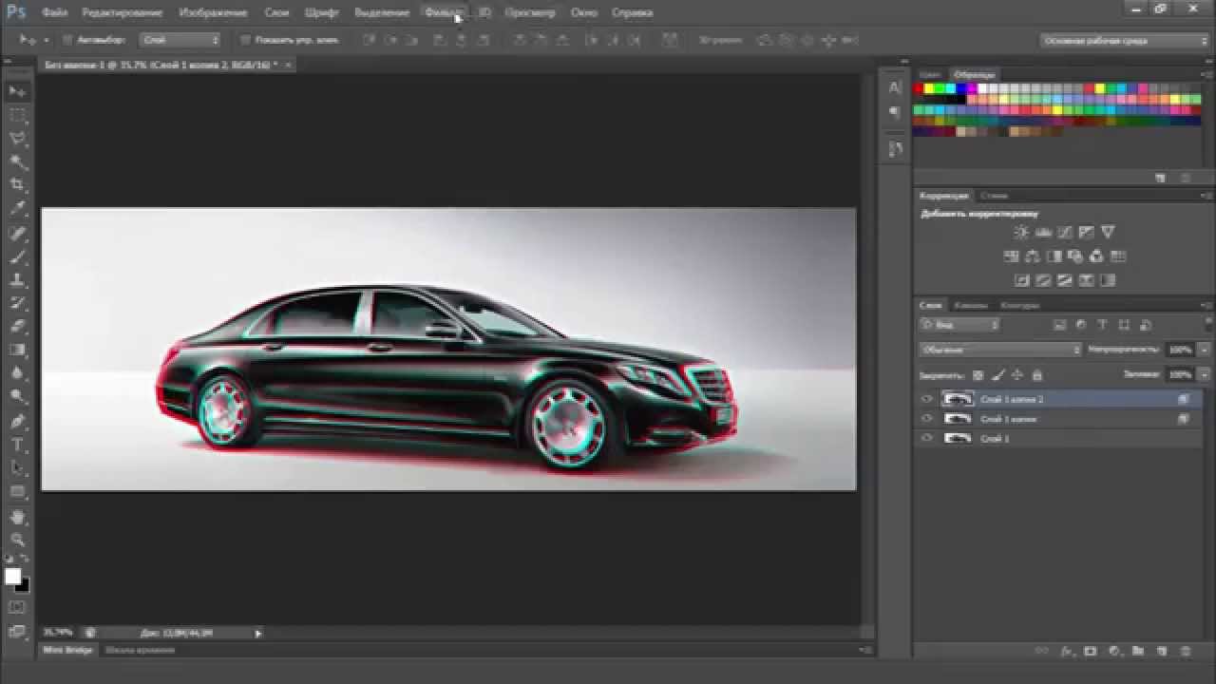
Task: Toggle the Auto-Select checkbox
Action: click(x=67, y=41)
